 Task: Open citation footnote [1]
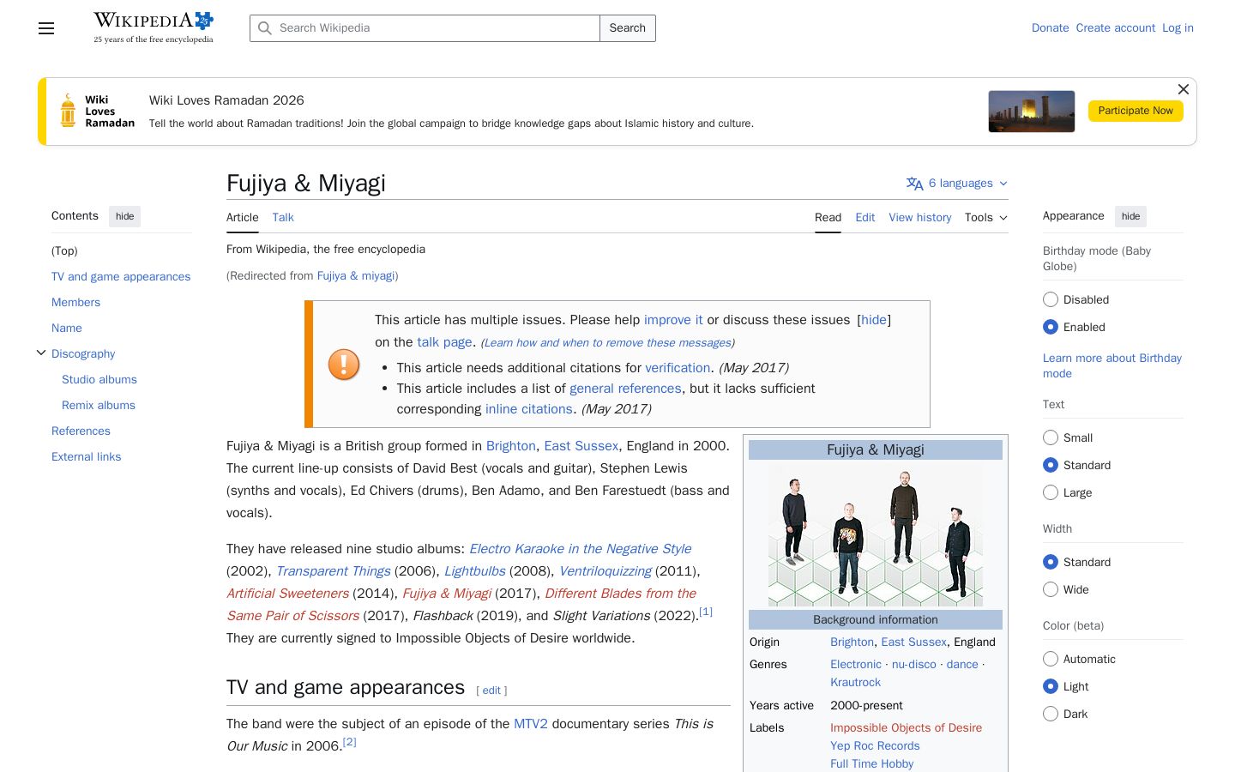click(706, 612)
